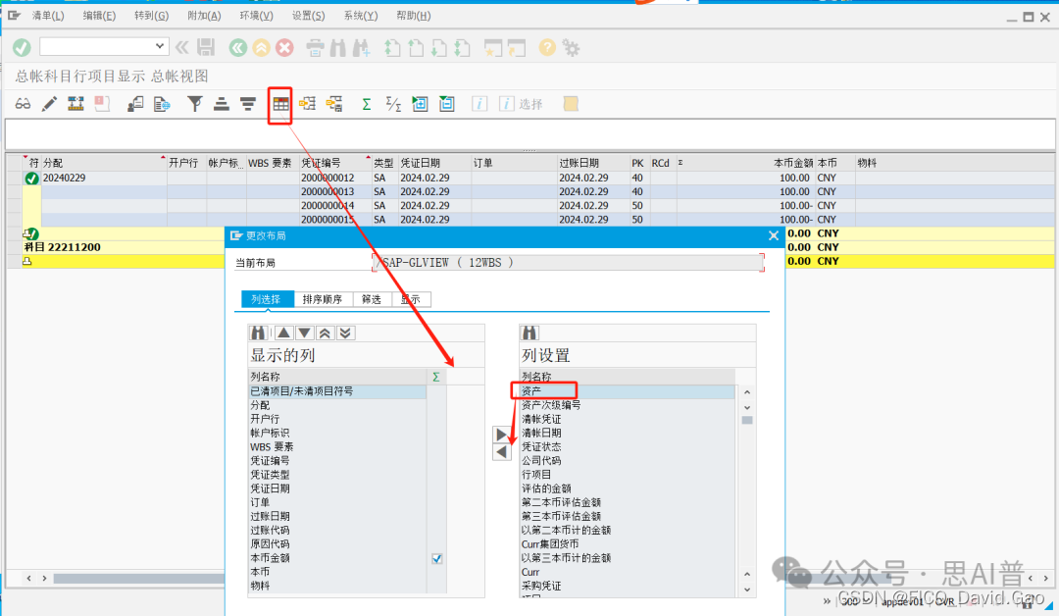The width and height of the screenshot is (1059, 616).
Task: Click the glasses details icon in the toolbar
Action: [24, 103]
